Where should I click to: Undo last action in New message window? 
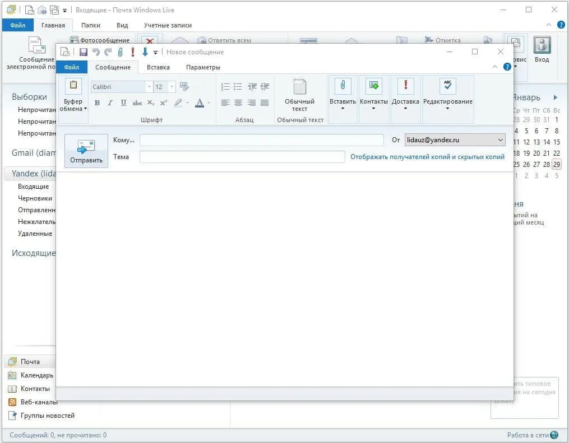click(x=96, y=52)
